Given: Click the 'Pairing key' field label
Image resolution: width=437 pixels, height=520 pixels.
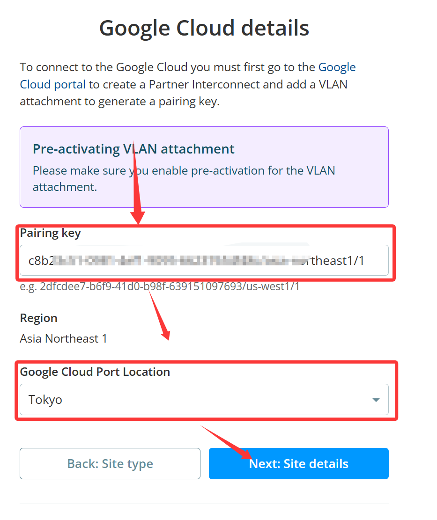Looking at the screenshot, I should click(51, 233).
